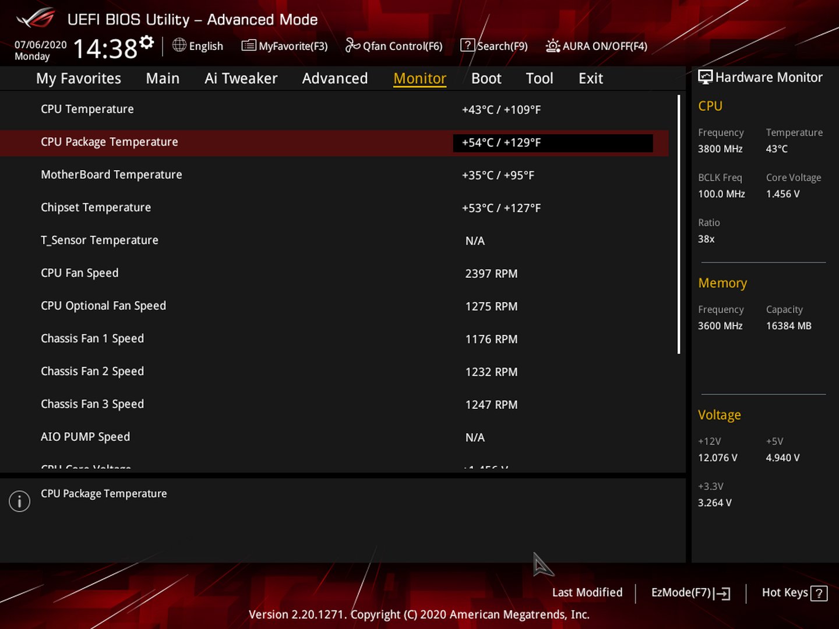Click the ROG logo

[36, 19]
